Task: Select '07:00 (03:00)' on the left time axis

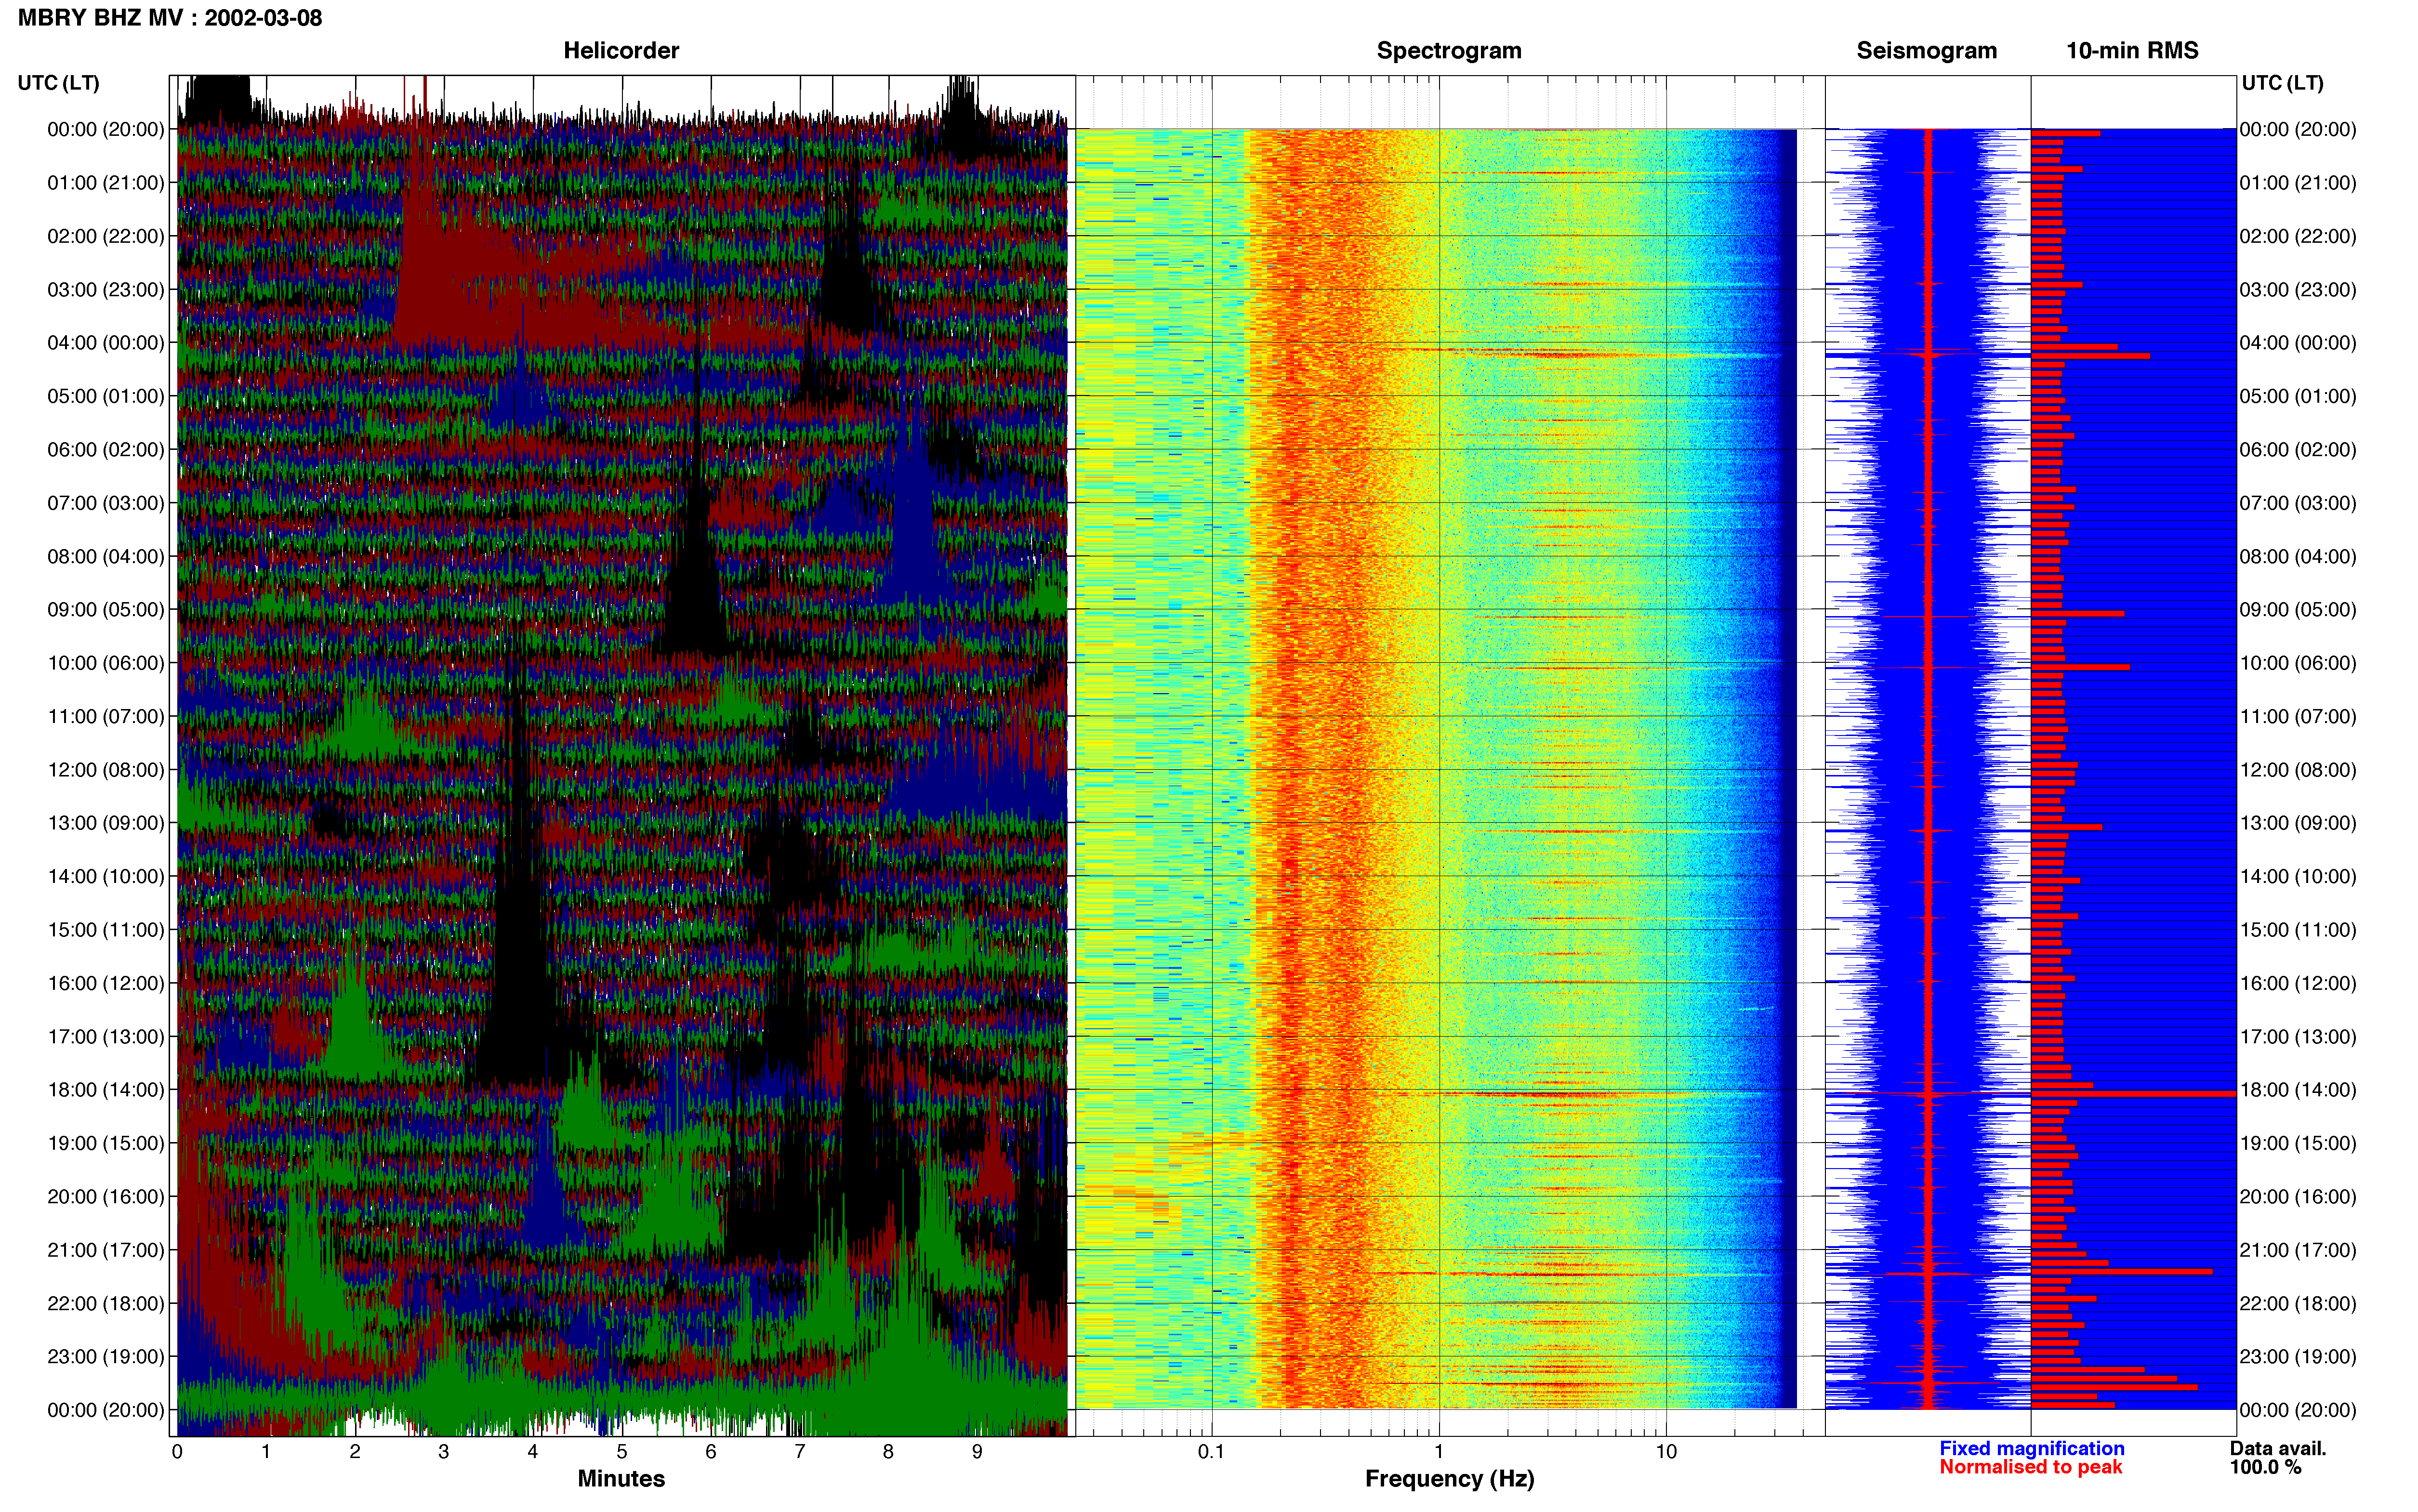Action: 106,503
